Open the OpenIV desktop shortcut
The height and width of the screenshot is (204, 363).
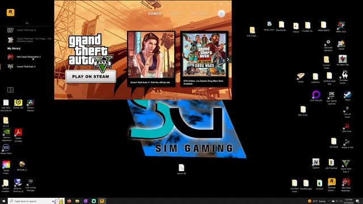pyautogui.click(x=316, y=163)
